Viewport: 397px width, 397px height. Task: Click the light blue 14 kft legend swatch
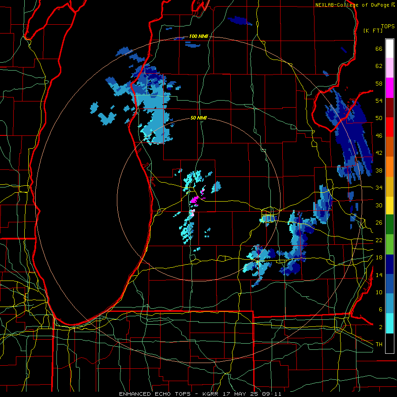click(390, 304)
